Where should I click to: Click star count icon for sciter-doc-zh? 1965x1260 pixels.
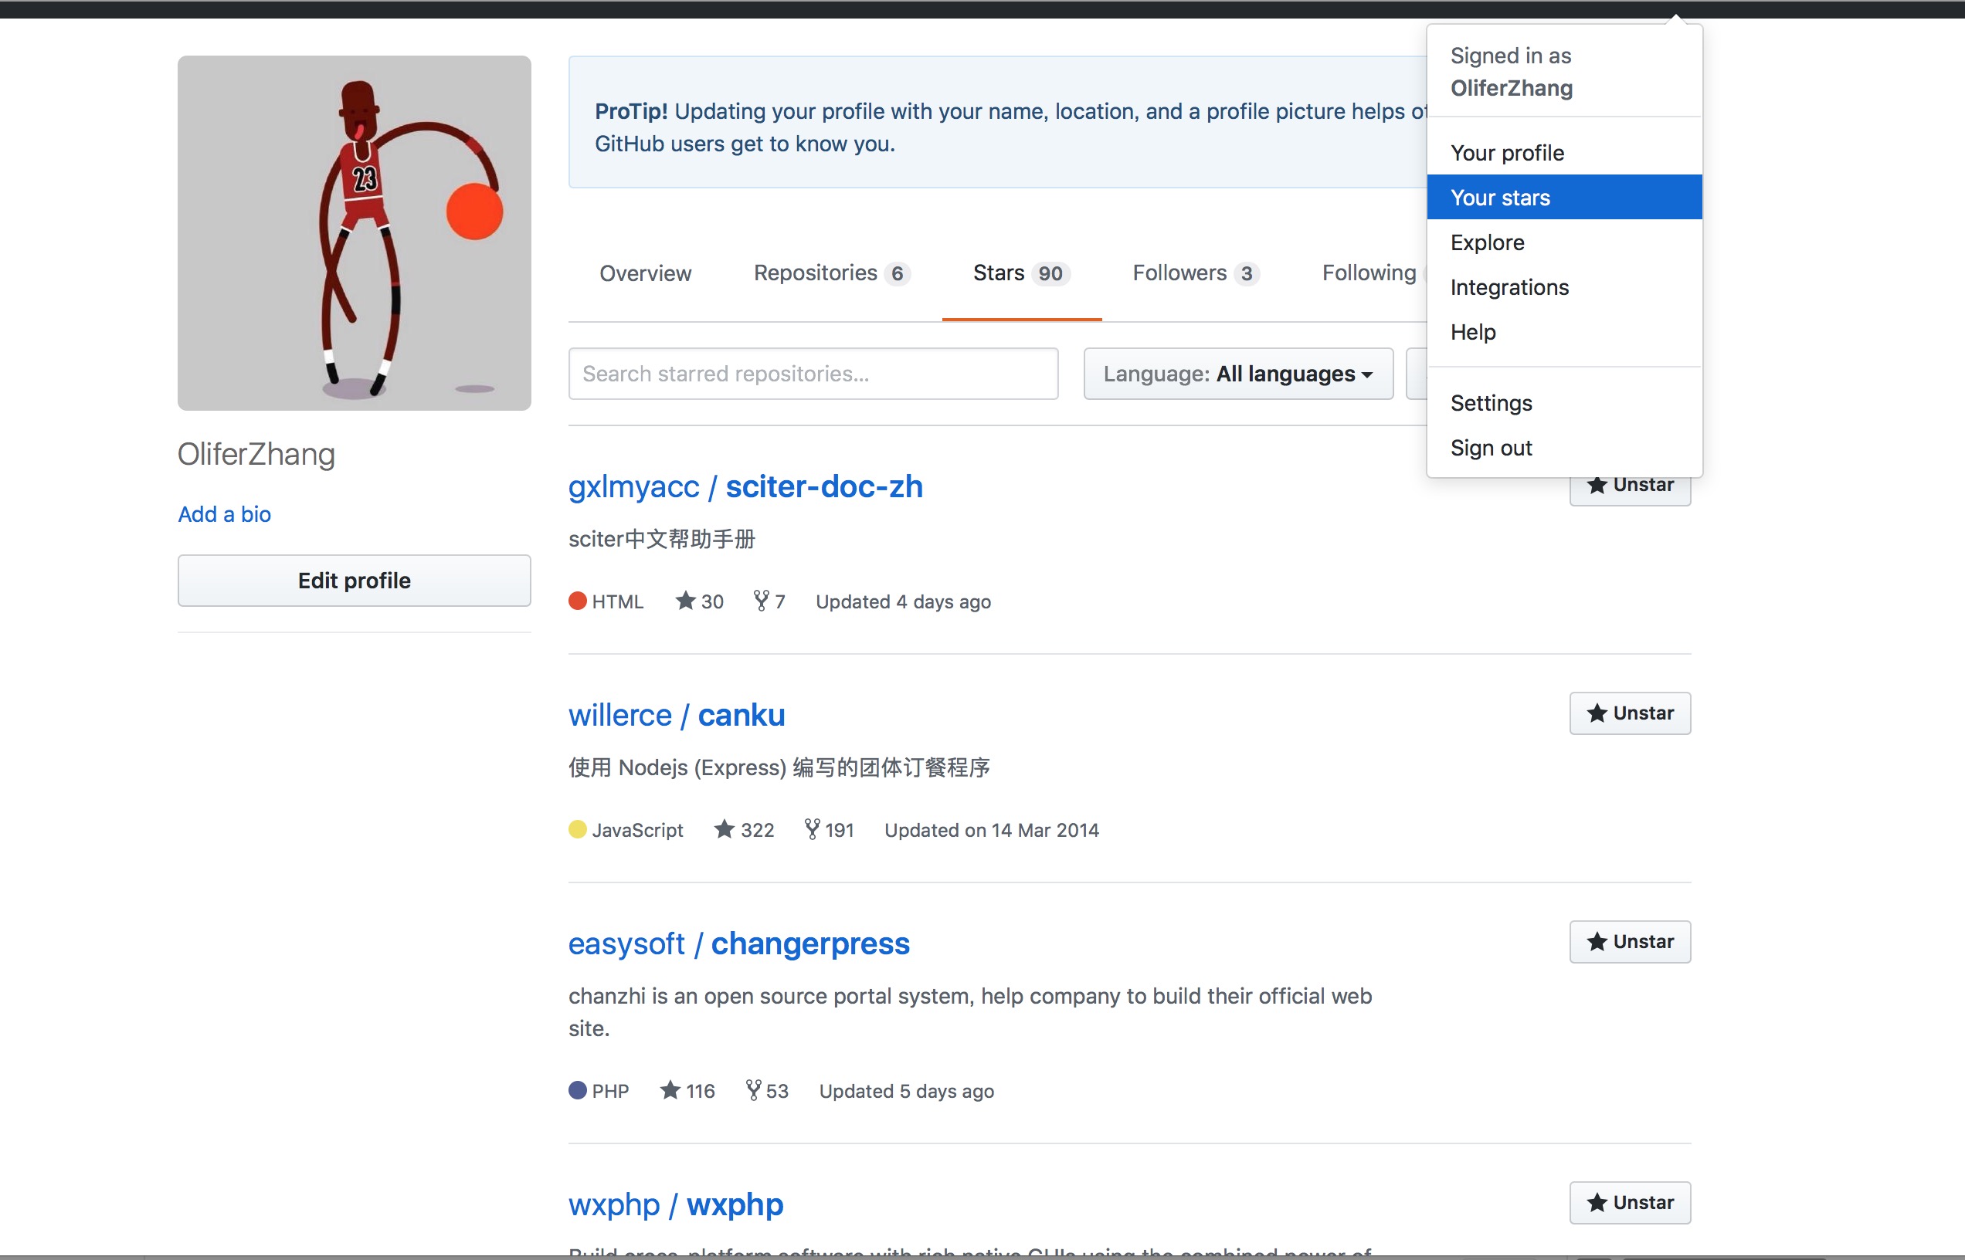[x=685, y=601]
